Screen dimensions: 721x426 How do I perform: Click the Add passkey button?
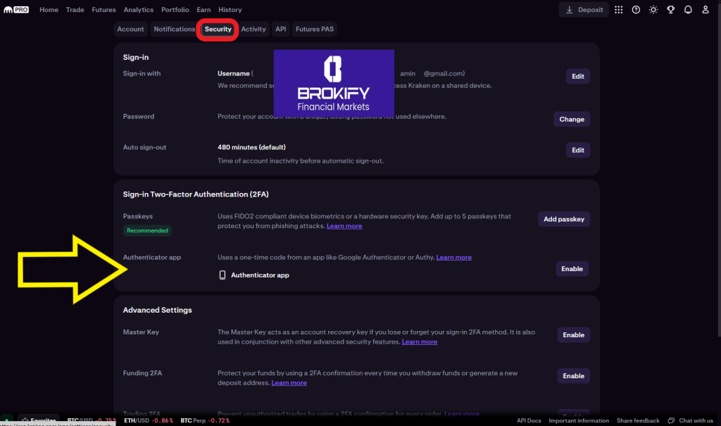pos(563,219)
